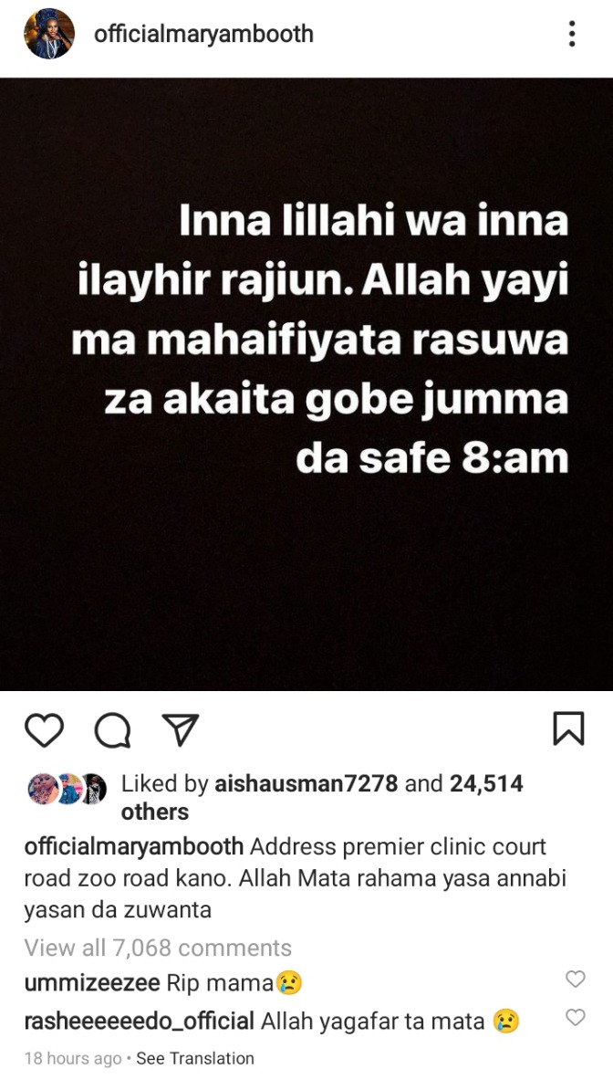Tap officialmaryambooth username in header
The width and height of the screenshot is (613, 1090).
[x=203, y=34]
